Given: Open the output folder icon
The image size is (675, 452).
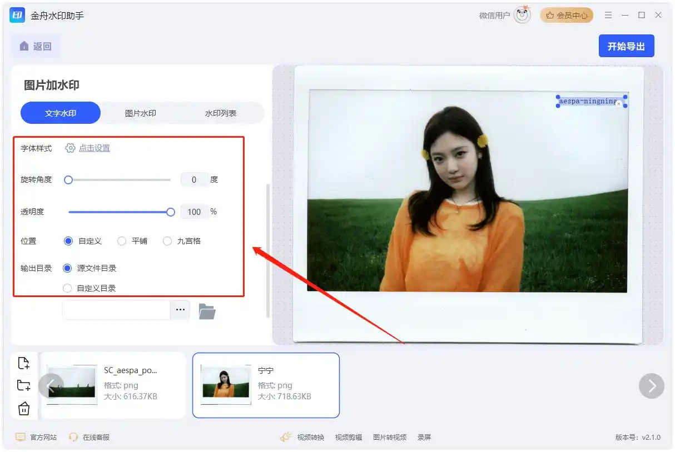Looking at the screenshot, I should [x=207, y=312].
